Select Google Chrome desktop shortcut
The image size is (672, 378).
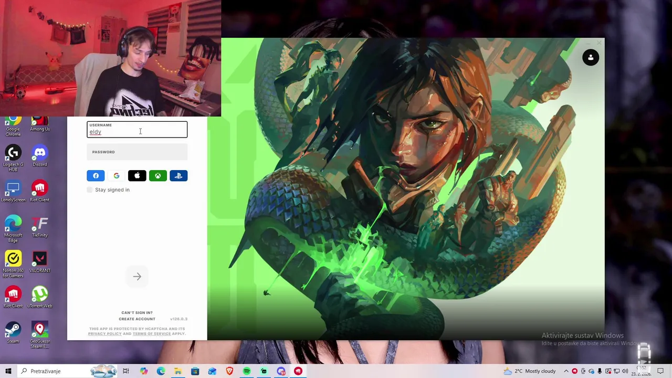pyautogui.click(x=13, y=128)
